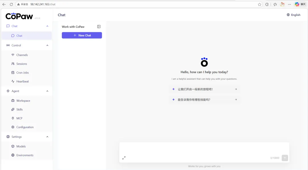308x170 pixels.
Task: Click arrow beside 让我们开启一段新的旅程吧!
Action: pyautogui.click(x=236, y=89)
